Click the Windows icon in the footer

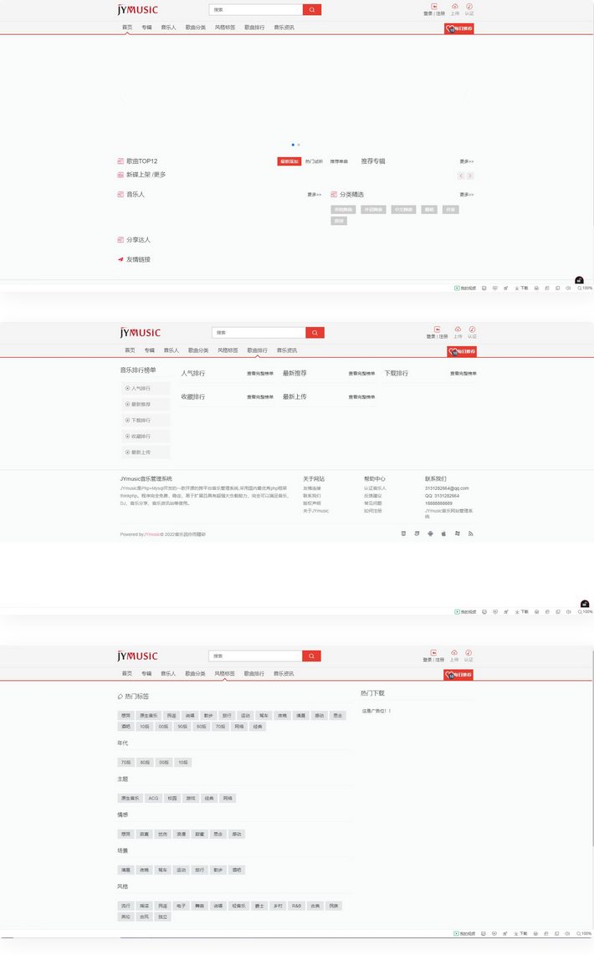457,534
